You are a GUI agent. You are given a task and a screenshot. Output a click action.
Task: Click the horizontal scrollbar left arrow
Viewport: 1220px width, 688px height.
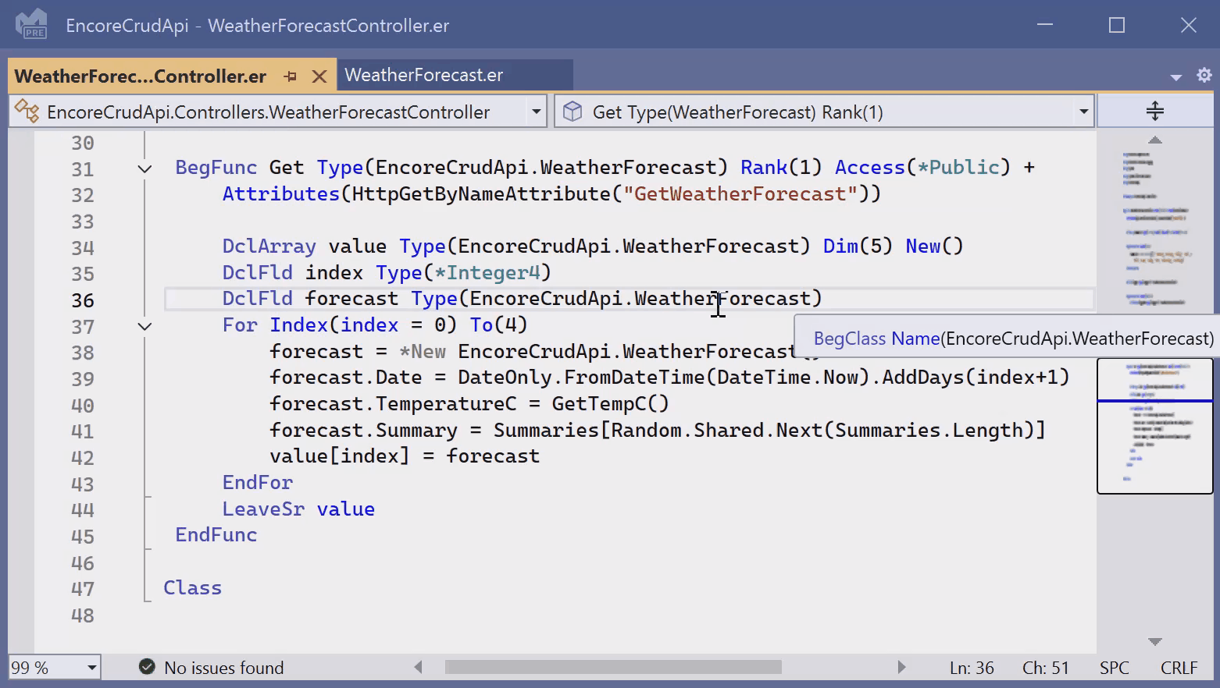tap(418, 667)
